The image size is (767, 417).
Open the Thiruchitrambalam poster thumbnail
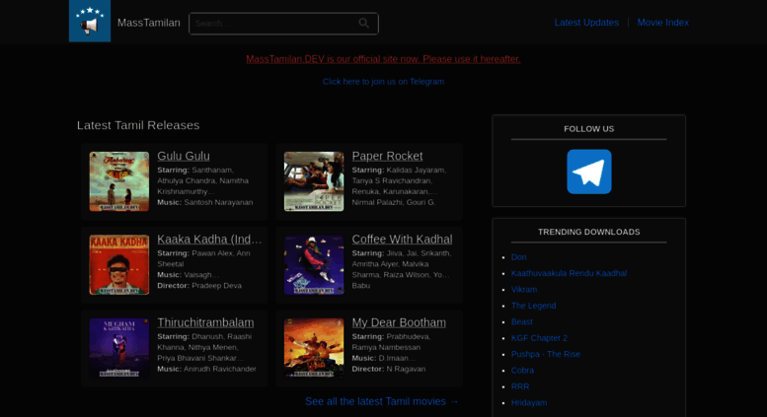pos(118,347)
